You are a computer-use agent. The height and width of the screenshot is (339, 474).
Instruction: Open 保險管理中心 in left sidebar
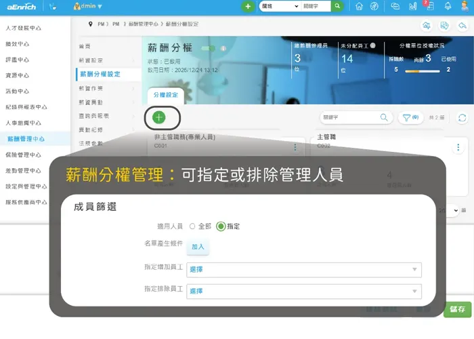coord(23,155)
